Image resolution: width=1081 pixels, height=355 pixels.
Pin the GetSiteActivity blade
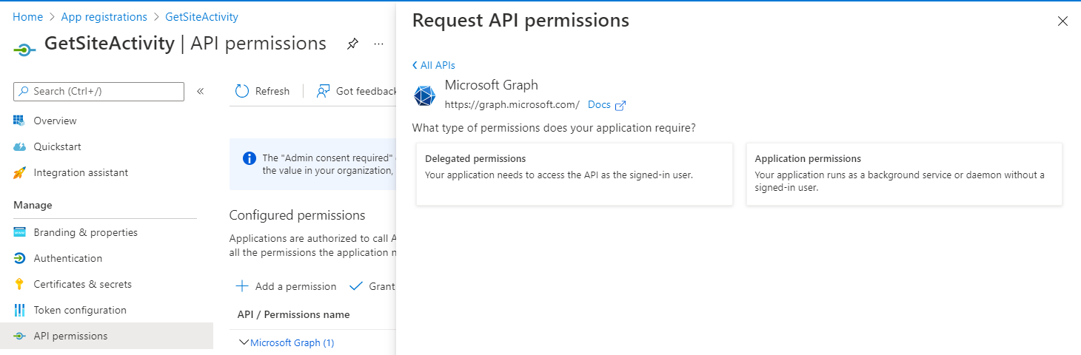(352, 44)
